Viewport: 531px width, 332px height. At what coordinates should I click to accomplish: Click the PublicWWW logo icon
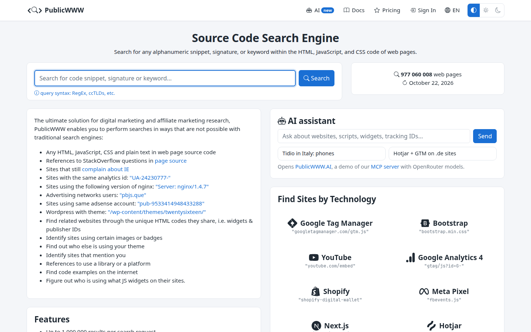coord(35,10)
